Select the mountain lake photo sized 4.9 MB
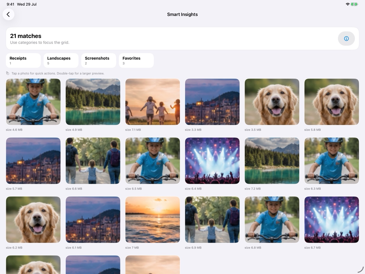Screen dimensions: 365x274 click(93, 102)
